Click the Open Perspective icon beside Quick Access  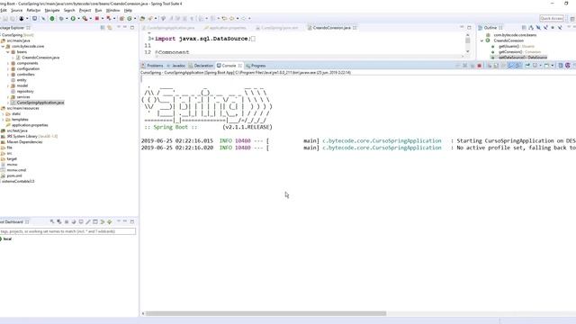pos(572,18)
